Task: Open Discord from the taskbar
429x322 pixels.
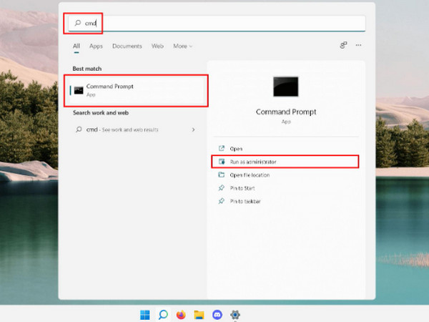Action: (217, 315)
